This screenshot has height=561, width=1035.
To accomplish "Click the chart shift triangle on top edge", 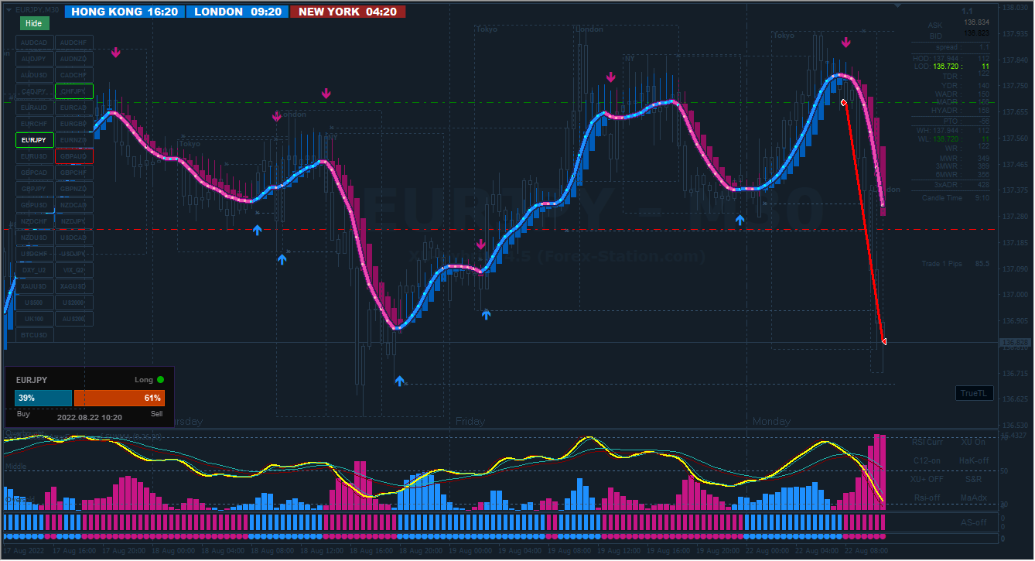I will [x=897, y=6].
